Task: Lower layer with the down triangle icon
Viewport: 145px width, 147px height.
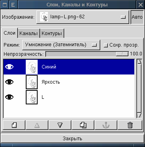Action: [60, 125]
